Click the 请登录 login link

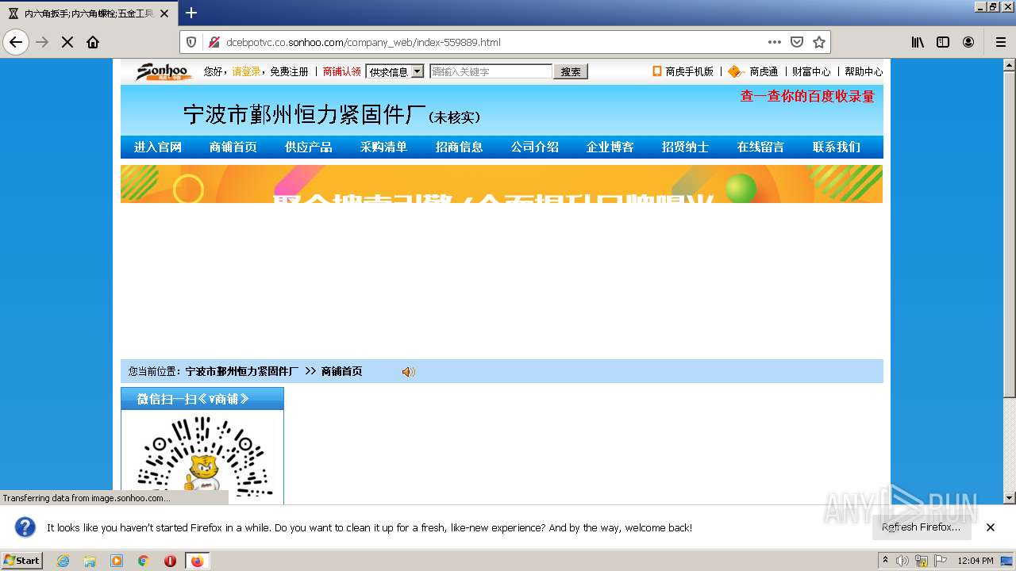(246, 71)
